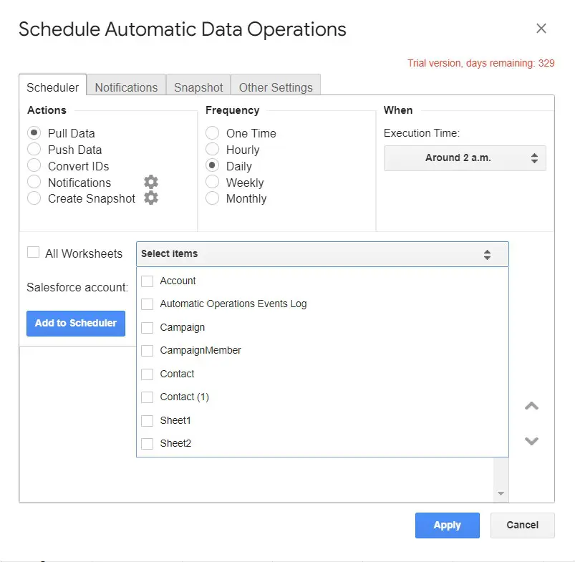Enable the All Worksheets checkbox
The width and height of the screenshot is (575, 562).
coord(33,252)
